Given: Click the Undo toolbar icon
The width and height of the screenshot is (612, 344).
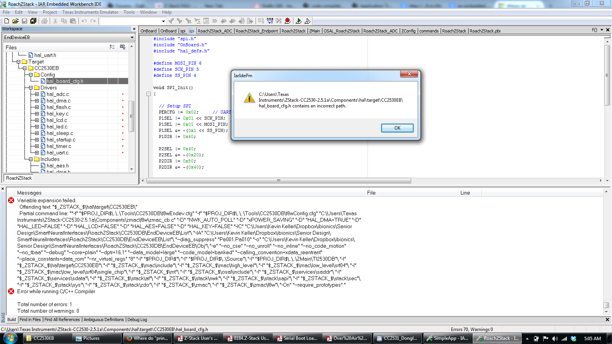Looking at the screenshot, I should click(x=84, y=21).
